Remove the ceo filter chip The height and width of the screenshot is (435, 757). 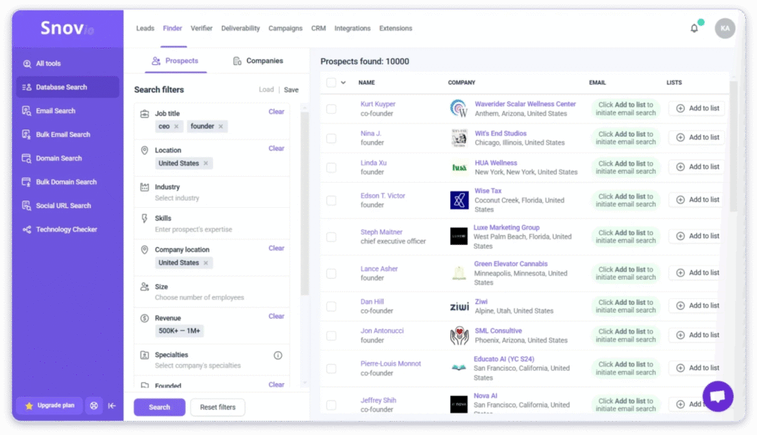(x=169, y=126)
